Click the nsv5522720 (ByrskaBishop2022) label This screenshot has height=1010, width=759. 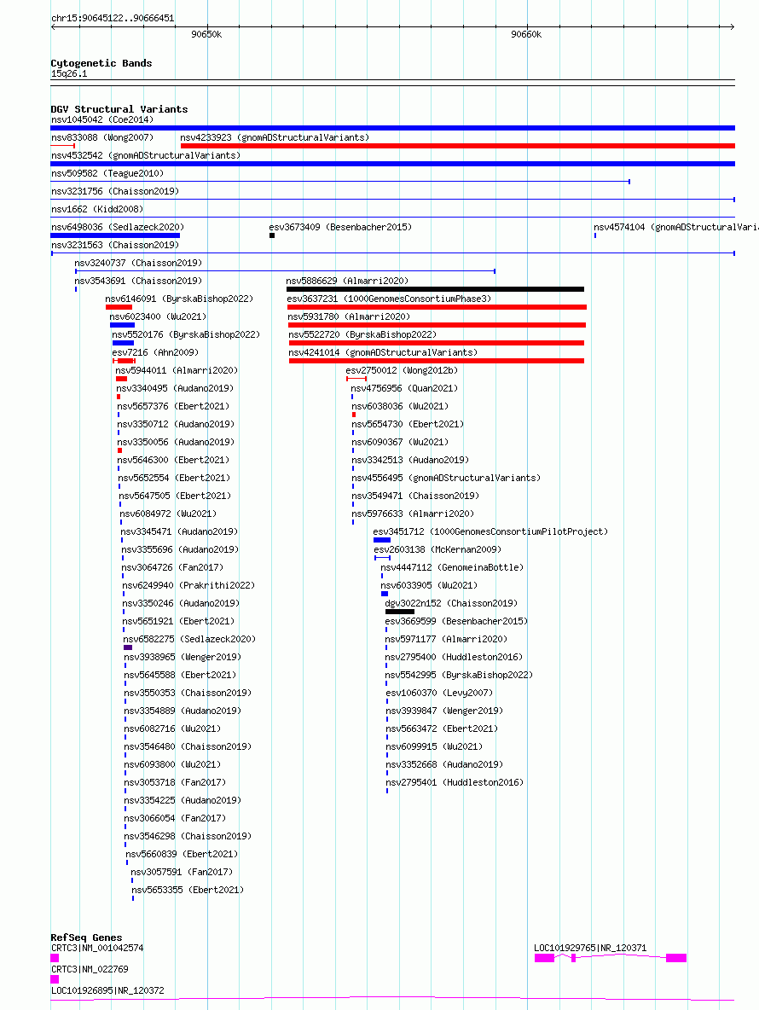362,335
